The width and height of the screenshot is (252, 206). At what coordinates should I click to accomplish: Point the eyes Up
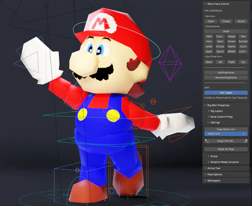coord(243,62)
